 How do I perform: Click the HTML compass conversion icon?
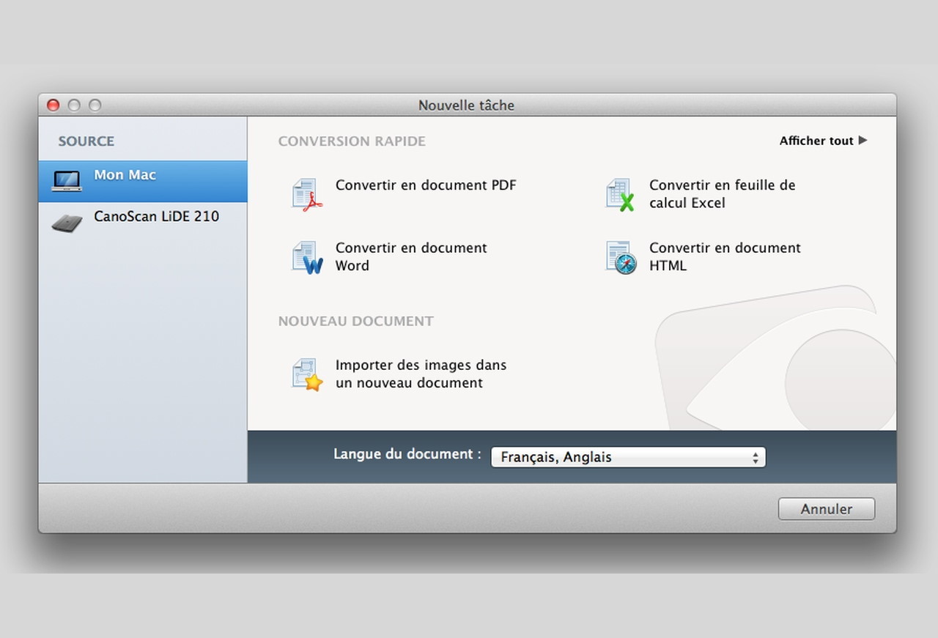point(621,258)
